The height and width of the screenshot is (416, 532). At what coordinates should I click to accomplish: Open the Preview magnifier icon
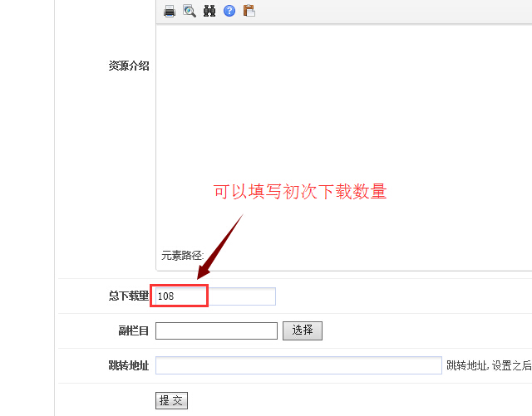pos(190,11)
